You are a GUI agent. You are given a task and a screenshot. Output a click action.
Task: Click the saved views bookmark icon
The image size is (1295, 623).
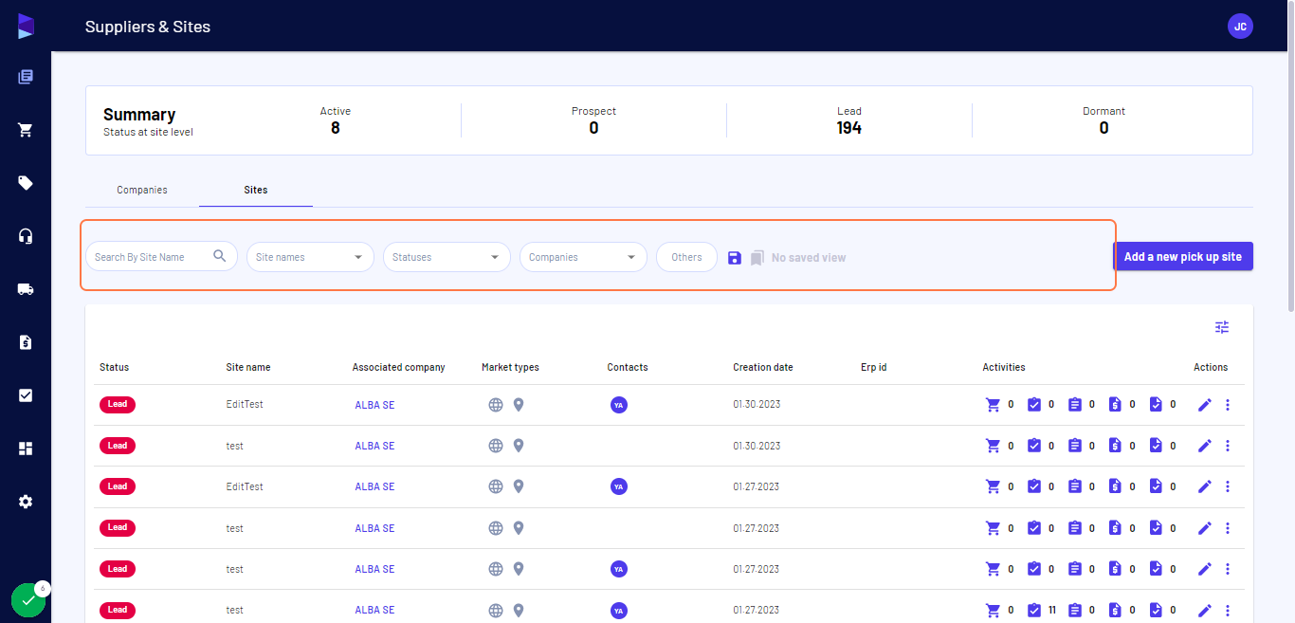tap(757, 257)
